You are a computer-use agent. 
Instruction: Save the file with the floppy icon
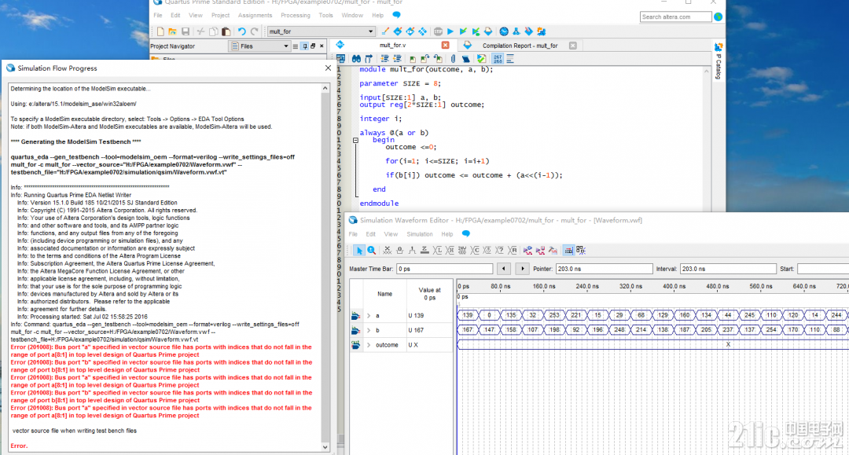(186, 32)
